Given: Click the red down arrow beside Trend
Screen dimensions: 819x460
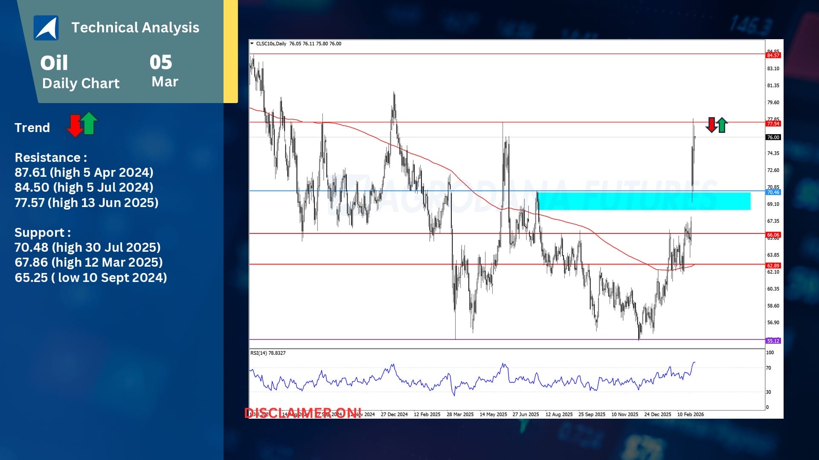Looking at the screenshot, I should pos(75,126).
